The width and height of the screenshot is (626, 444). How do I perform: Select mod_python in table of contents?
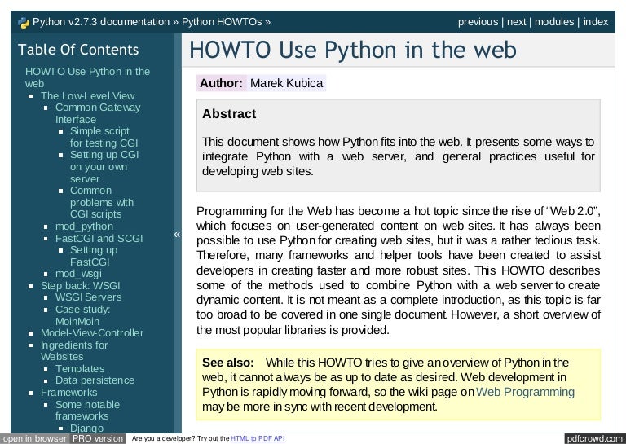pos(84,226)
